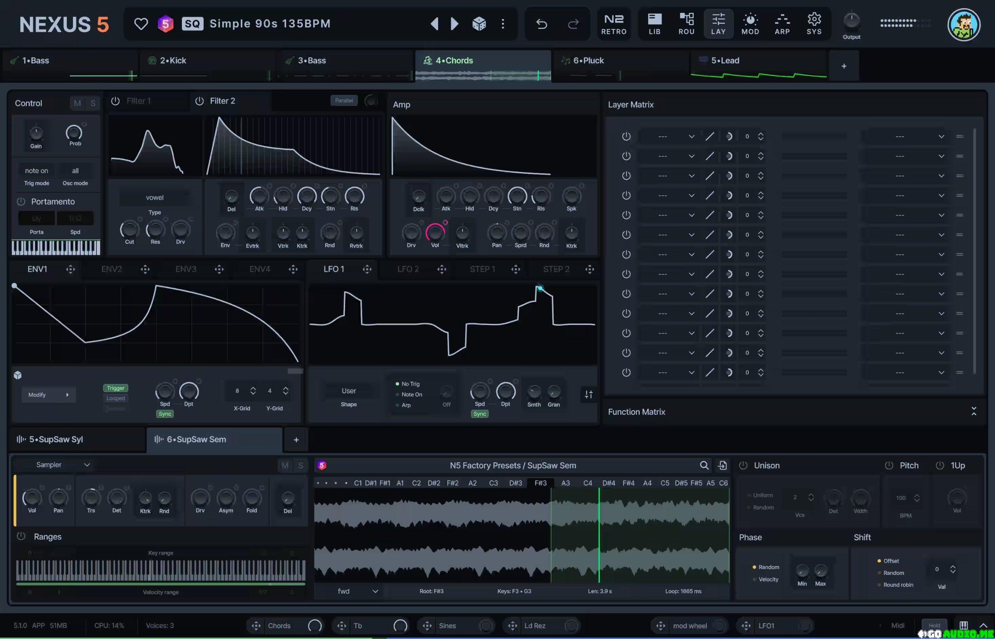Open the SYS settings view

click(x=814, y=24)
